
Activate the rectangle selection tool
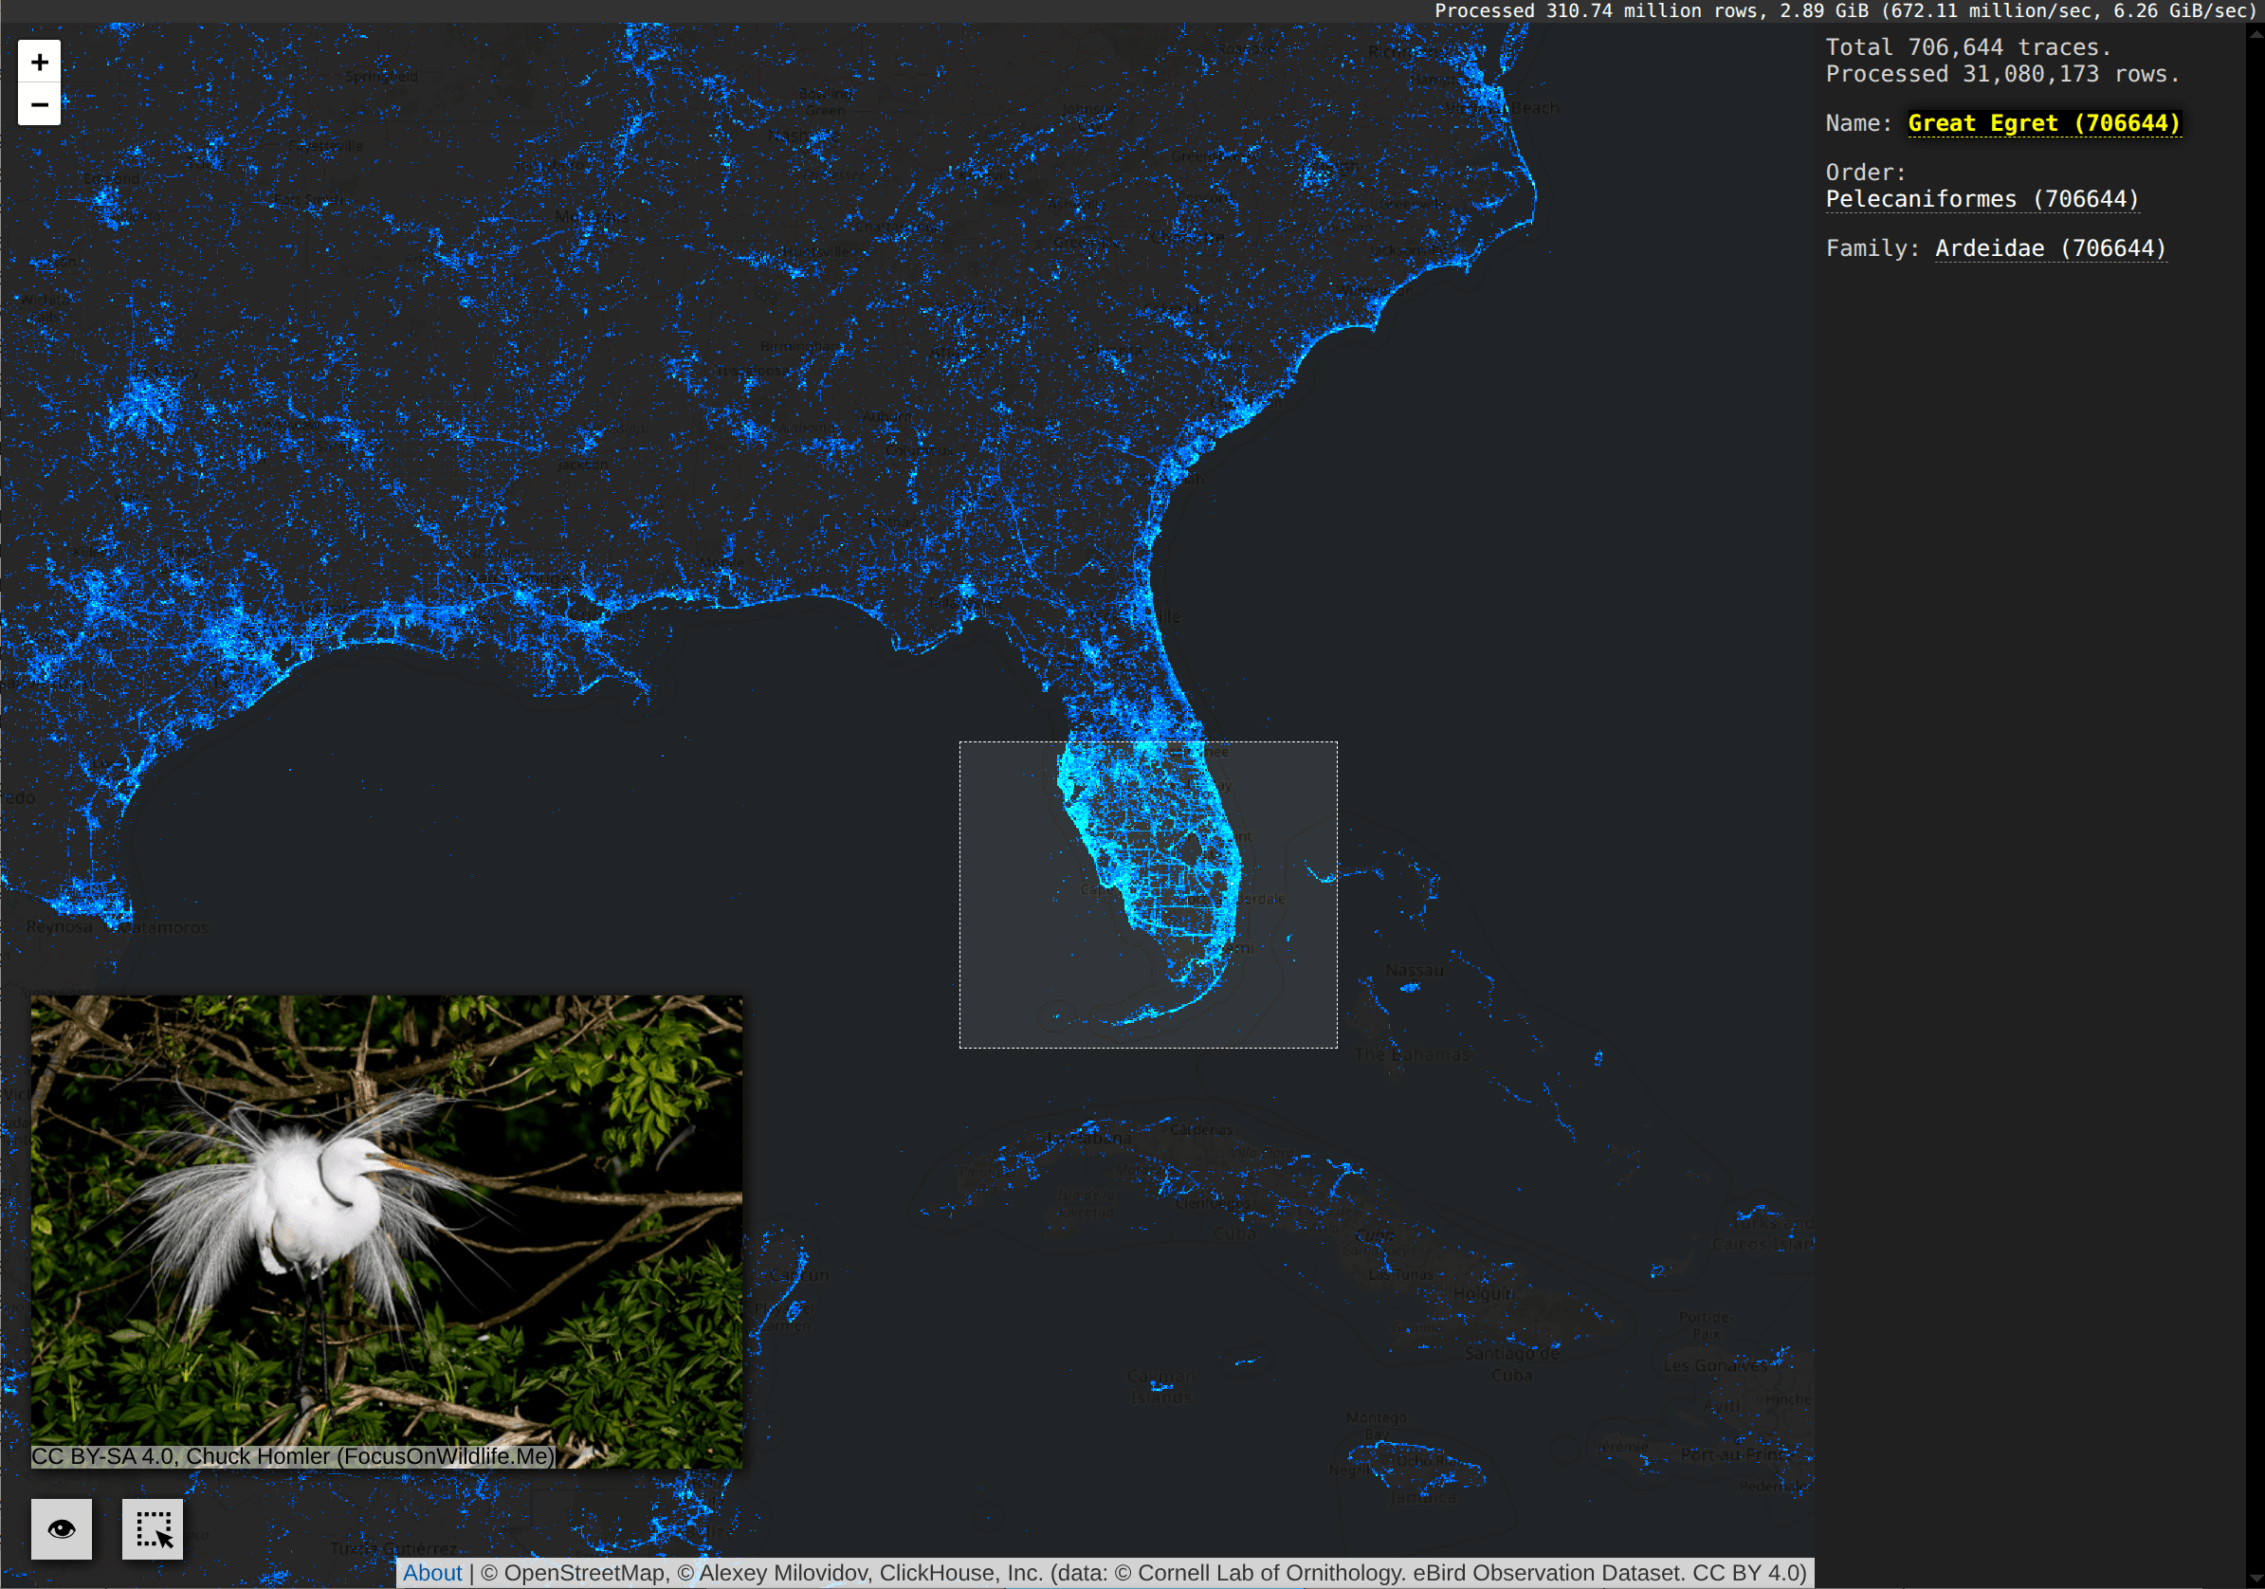click(153, 1529)
